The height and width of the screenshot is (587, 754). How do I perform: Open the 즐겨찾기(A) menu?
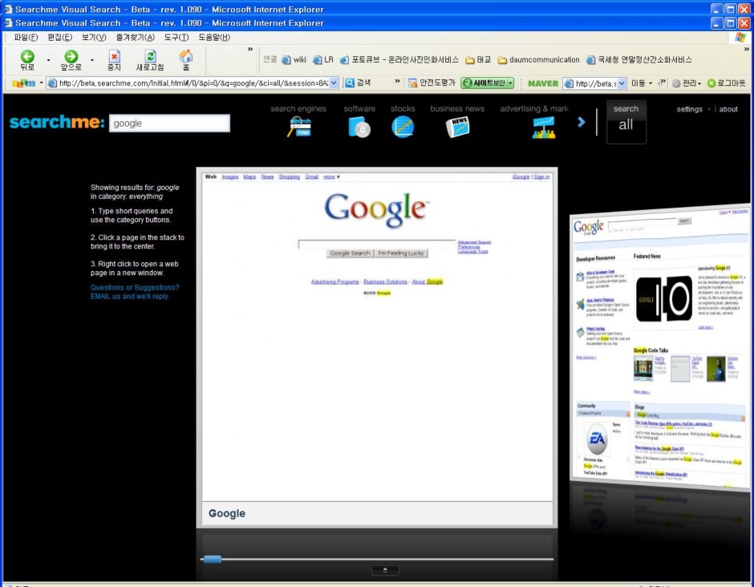135,37
